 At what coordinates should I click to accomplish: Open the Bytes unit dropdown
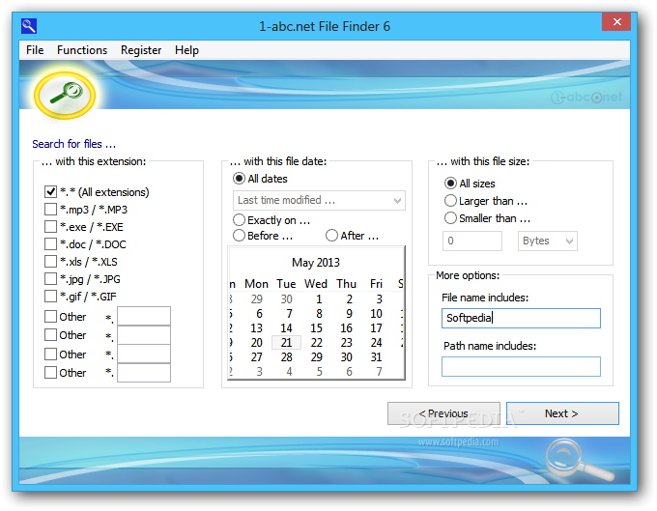click(547, 241)
